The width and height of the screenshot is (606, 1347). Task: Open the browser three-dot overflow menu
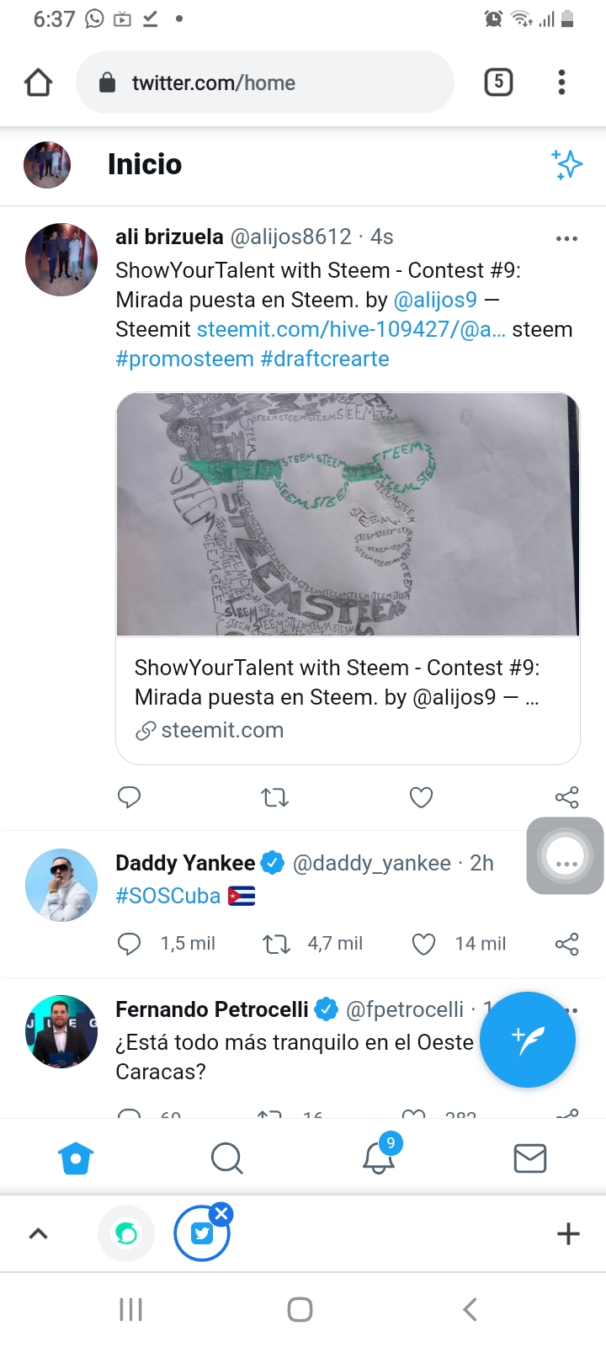coord(561,82)
